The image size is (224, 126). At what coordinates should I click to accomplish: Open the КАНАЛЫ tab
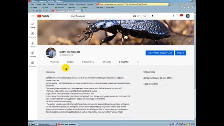[x=106, y=62]
